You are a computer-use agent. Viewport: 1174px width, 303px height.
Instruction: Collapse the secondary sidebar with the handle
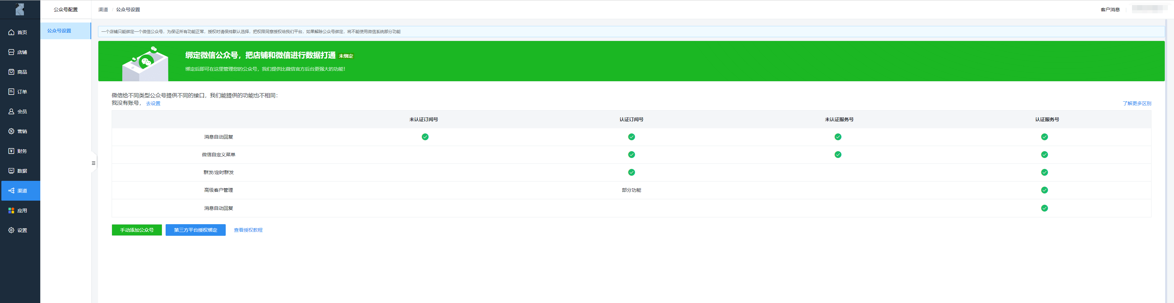click(x=94, y=163)
